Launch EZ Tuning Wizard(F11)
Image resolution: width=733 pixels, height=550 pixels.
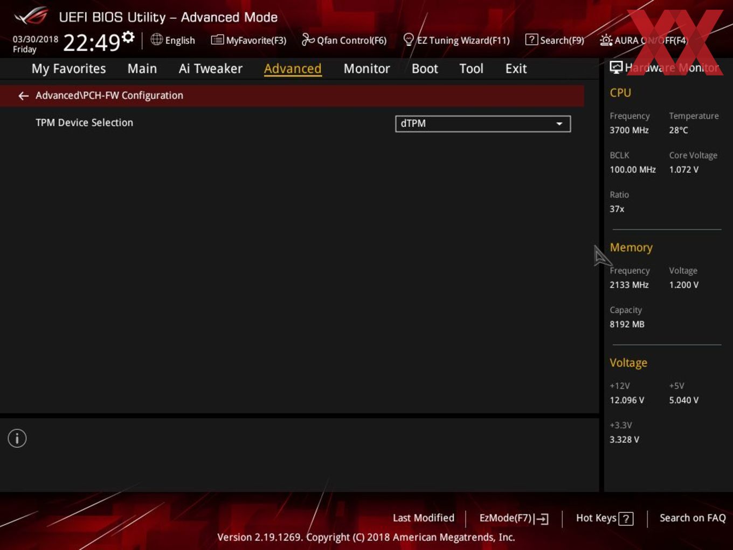(x=456, y=40)
